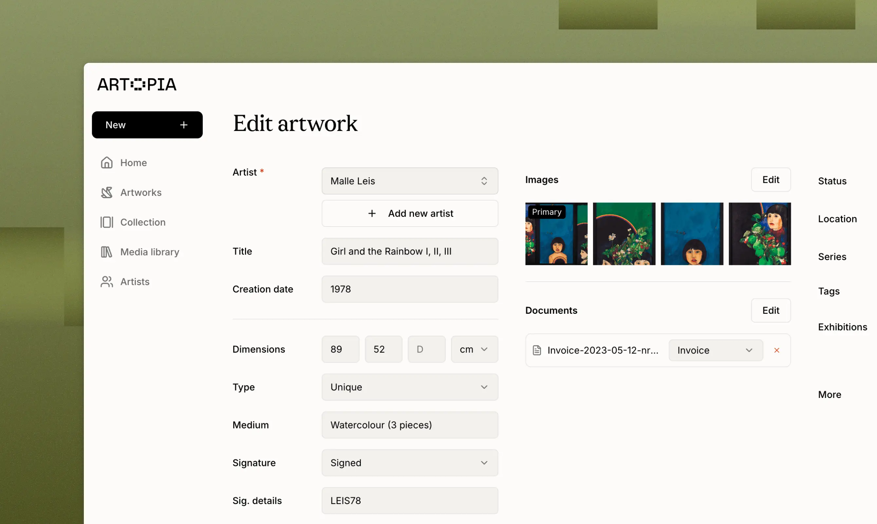Open the Home section via its house icon
This screenshot has height=524, width=877.
tap(107, 162)
